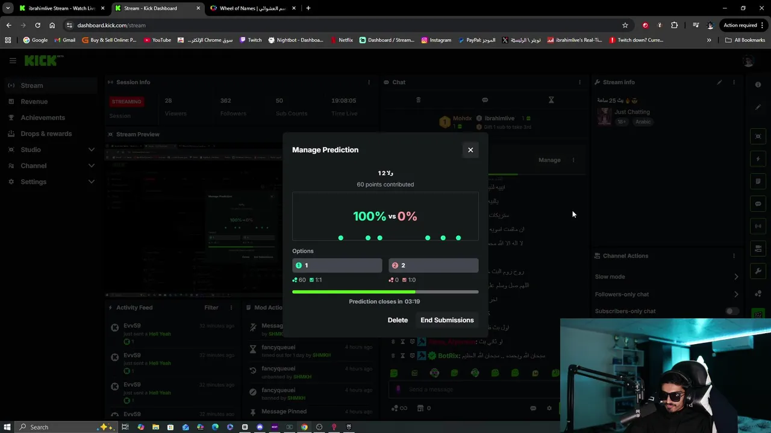Click pencil icon in right toolbar

point(758,107)
